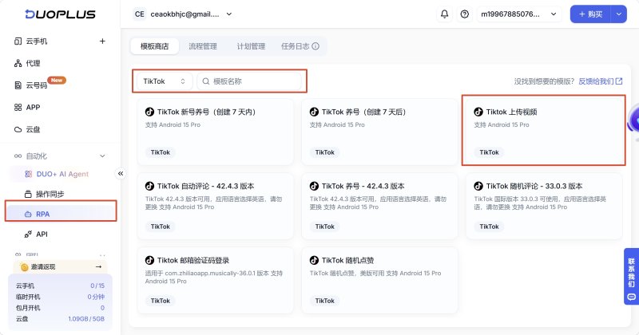Screen dimensions: 639x335
Task: Expand the account email dropdown
Action: point(184,14)
